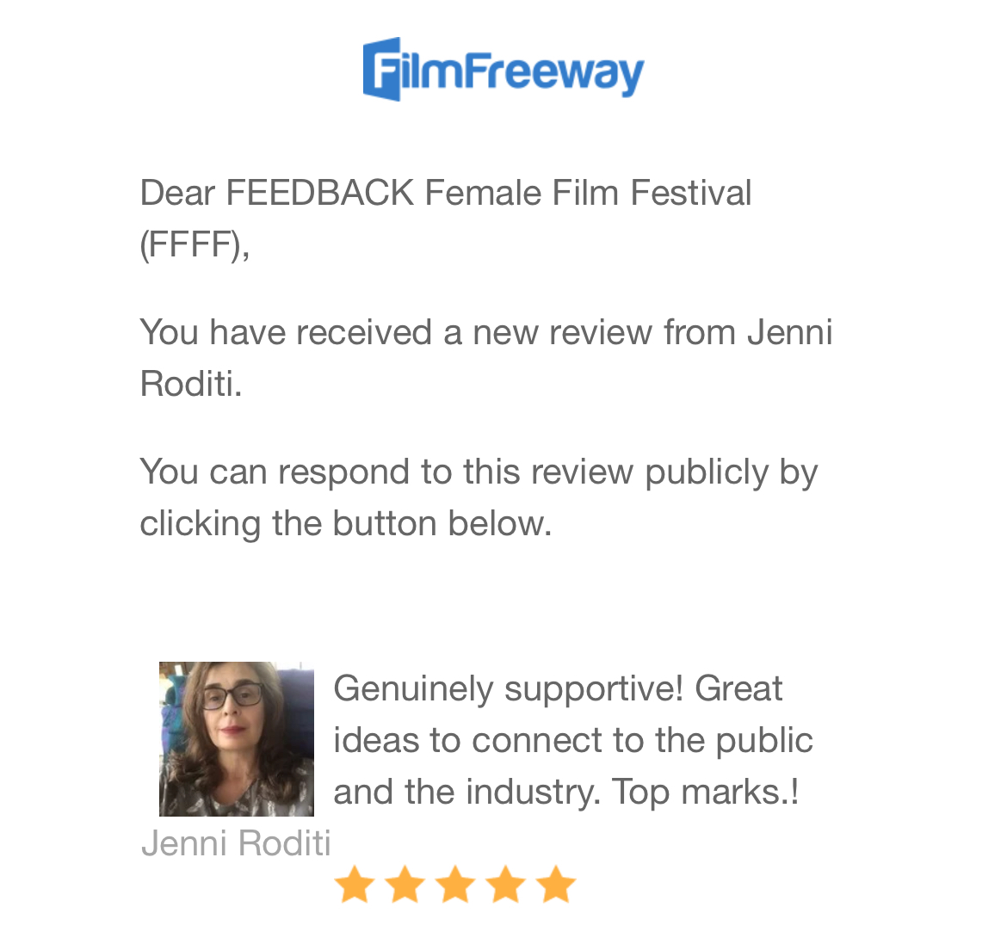Screen dimensions: 1007x950
Task: Click the third (middle) rating star
Action: (454, 885)
